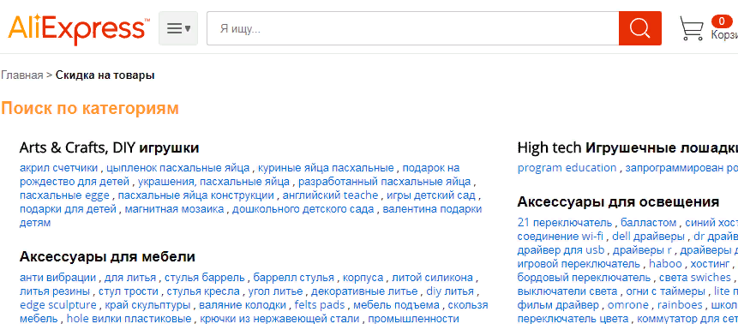Follow 'декоративные литье' link
Screen dimensions: 738x324
coord(364,291)
